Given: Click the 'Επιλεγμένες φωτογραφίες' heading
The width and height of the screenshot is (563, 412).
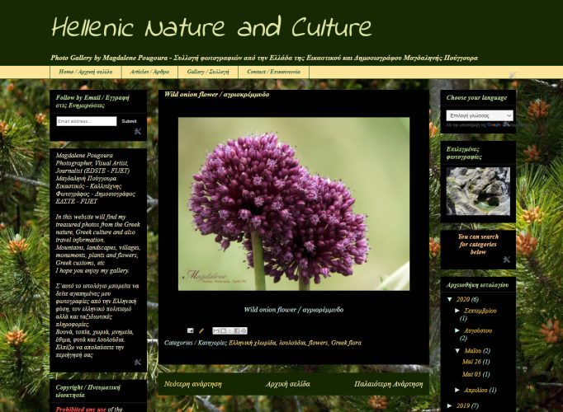Looking at the screenshot, I should 464,153.
